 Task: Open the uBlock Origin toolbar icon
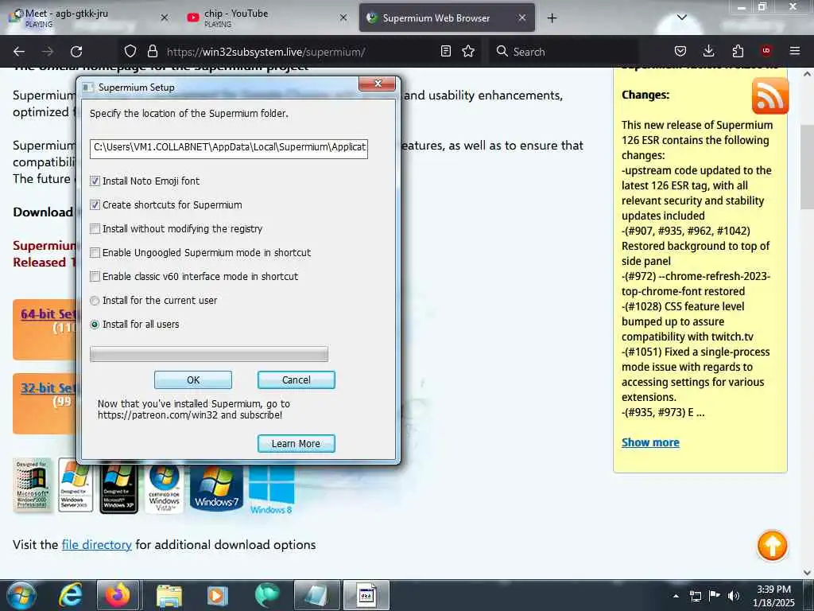point(766,51)
